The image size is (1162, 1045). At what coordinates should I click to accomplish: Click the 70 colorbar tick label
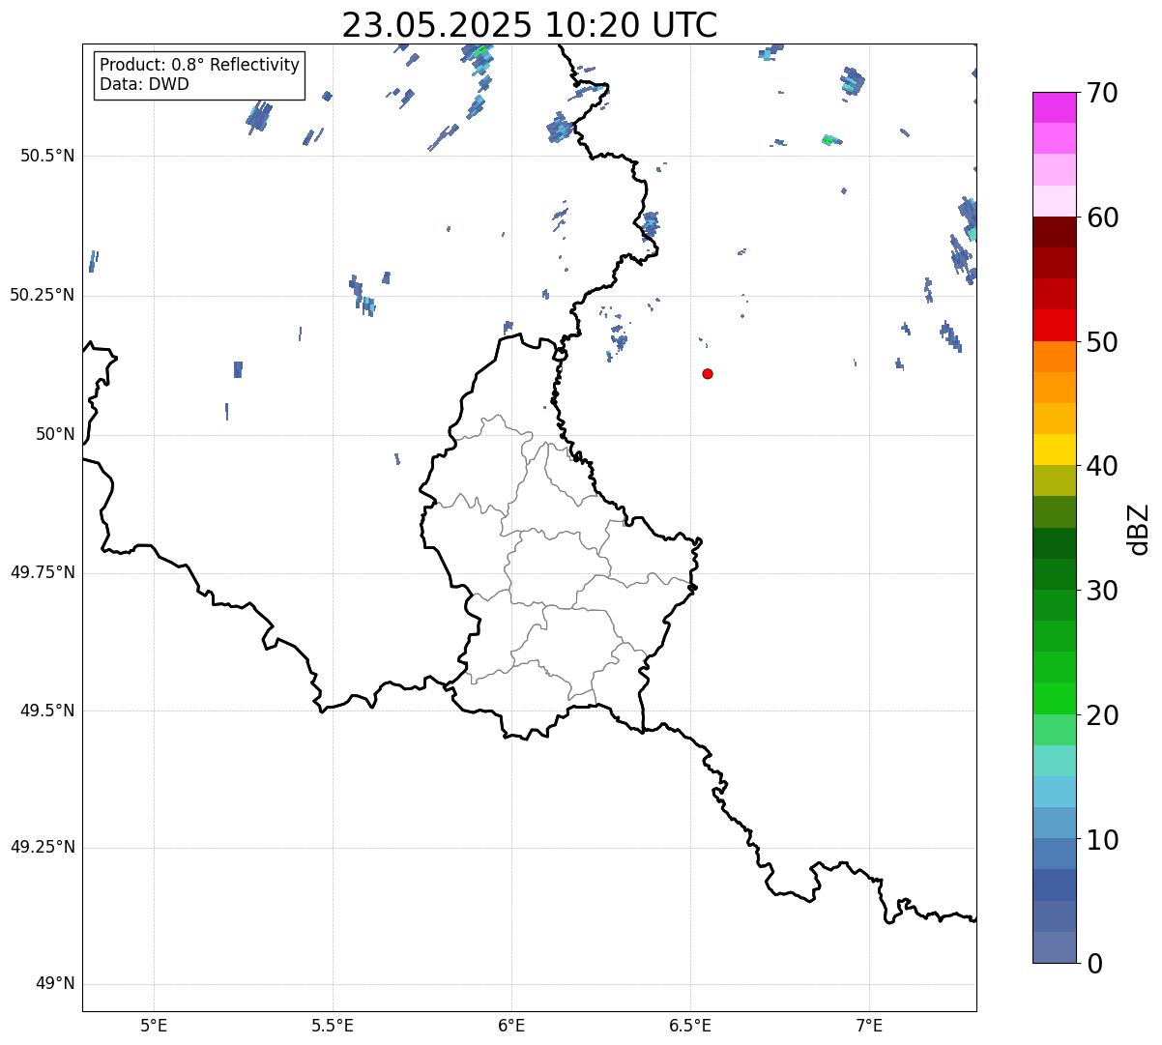coord(1102,93)
